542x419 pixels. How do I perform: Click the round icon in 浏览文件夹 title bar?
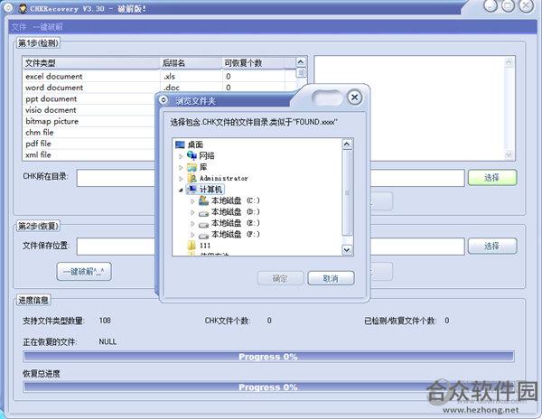[164, 100]
